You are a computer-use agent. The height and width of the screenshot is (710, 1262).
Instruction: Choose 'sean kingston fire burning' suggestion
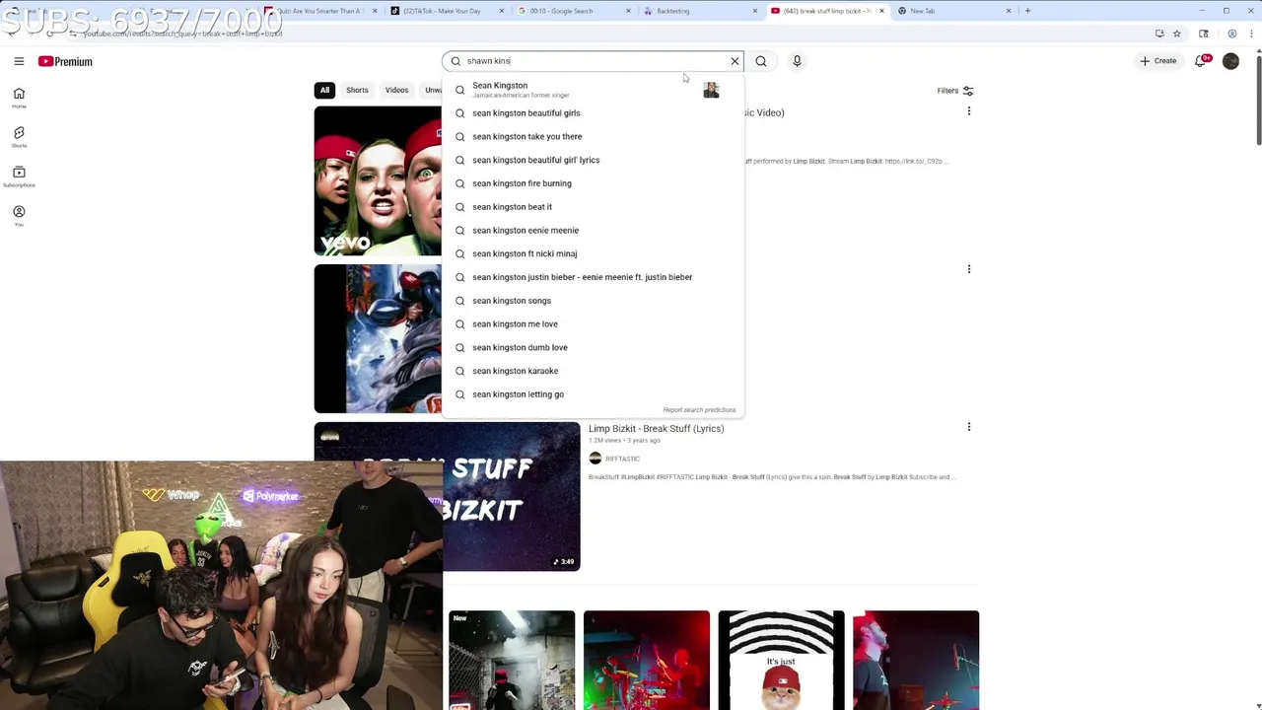tap(593, 183)
